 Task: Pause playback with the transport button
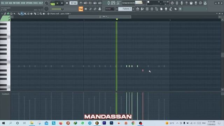click(57, 3)
